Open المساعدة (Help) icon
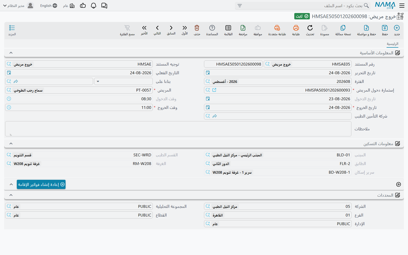408x255 pixels. (212, 28)
